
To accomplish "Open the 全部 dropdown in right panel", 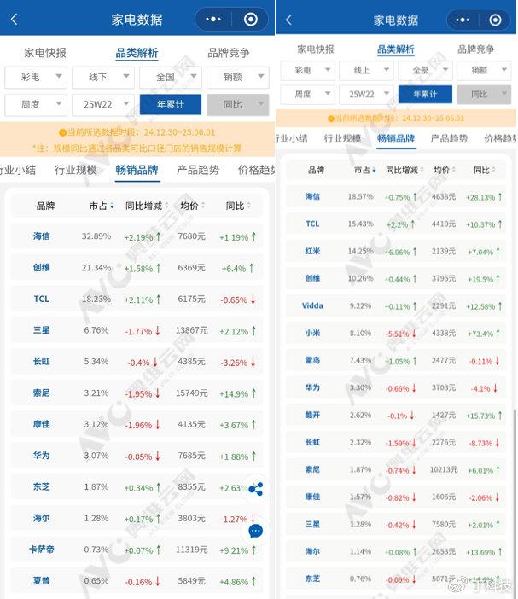I will pos(425,70).
